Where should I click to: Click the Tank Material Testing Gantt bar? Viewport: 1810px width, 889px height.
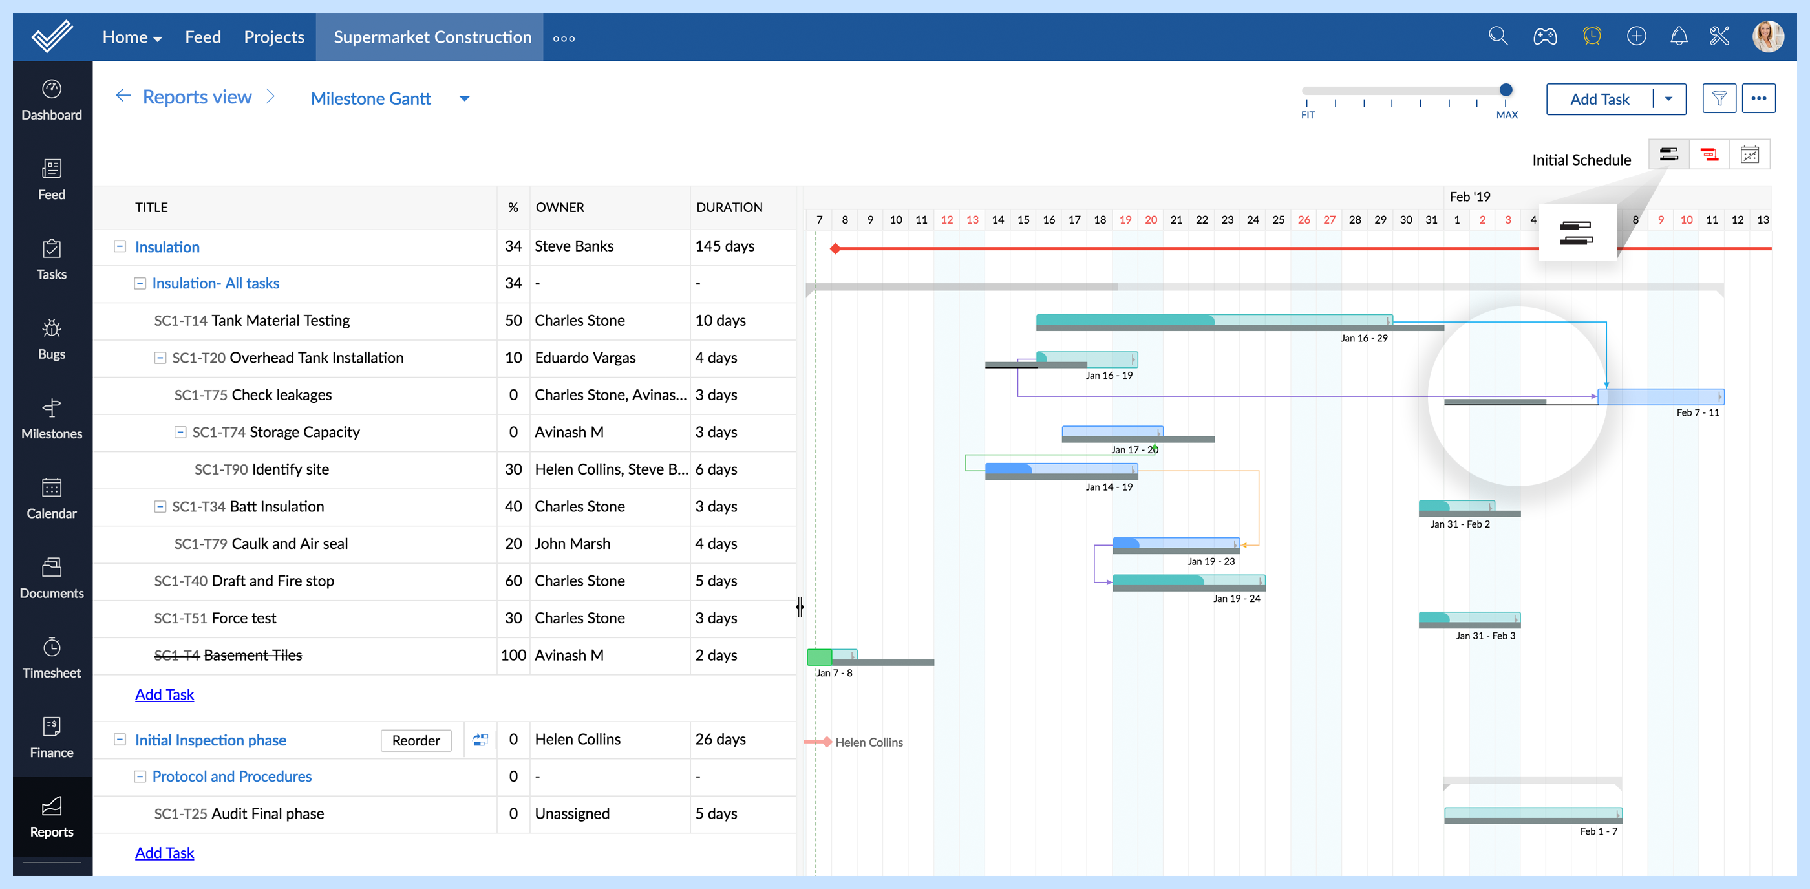pos(1213,320)
